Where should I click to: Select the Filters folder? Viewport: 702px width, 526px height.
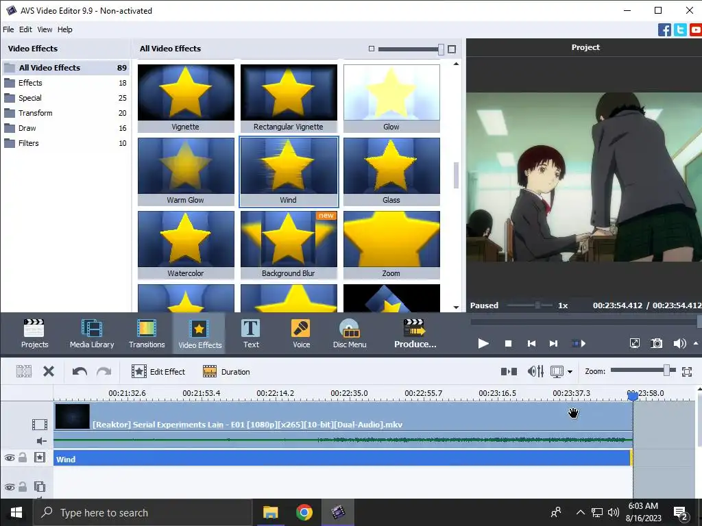(x=65, y=143)
